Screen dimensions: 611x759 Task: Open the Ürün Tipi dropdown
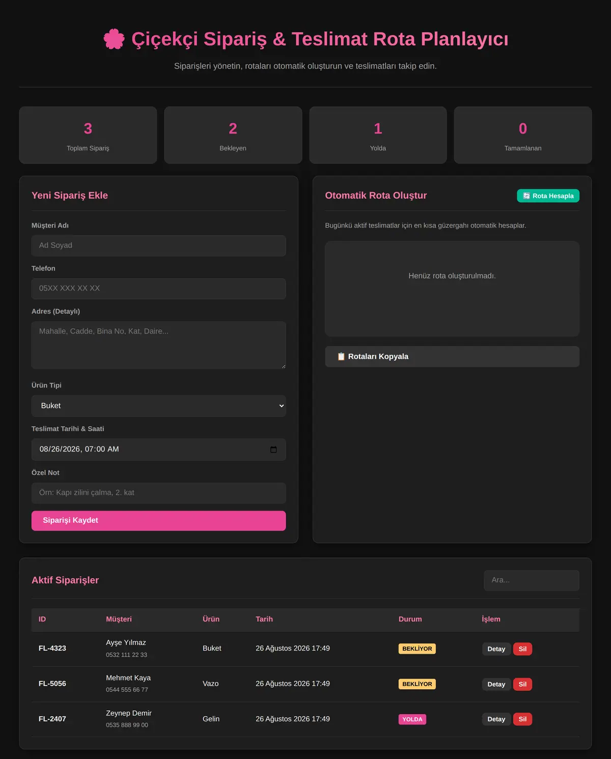(x=158, y=406)
